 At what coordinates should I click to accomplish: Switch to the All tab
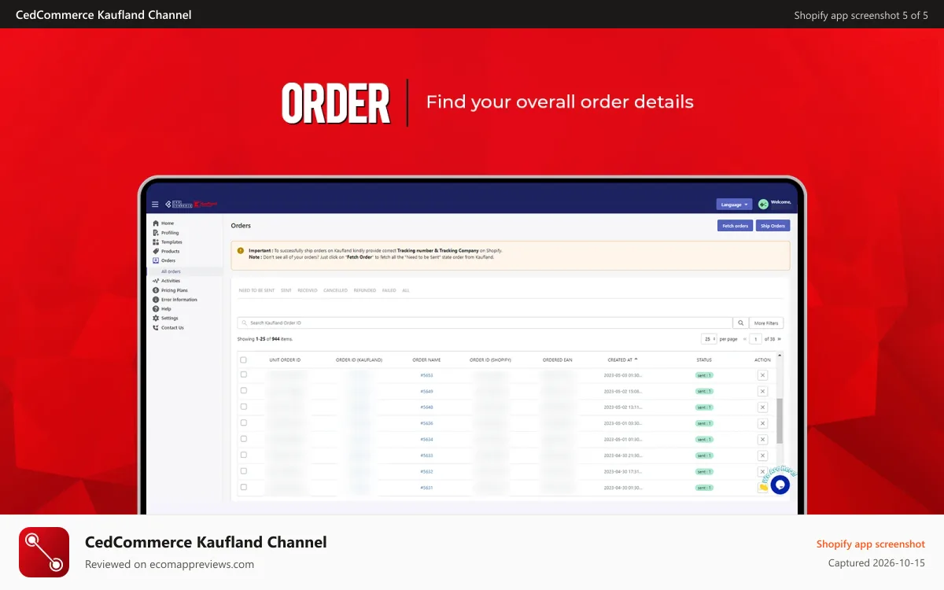(x=406, y=290)
